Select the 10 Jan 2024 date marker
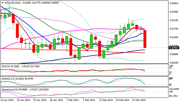180x103 pixels. pyautogui.click(x=7, y=100)
